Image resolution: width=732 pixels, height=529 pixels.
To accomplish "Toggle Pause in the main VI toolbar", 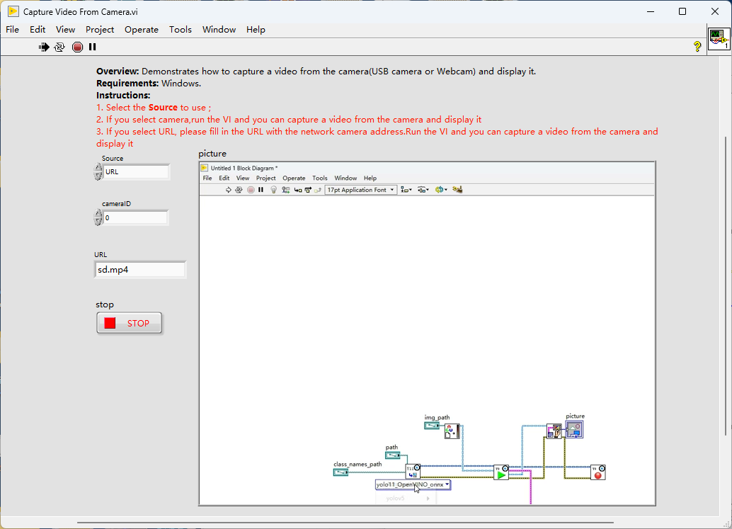I will (92, 47).
